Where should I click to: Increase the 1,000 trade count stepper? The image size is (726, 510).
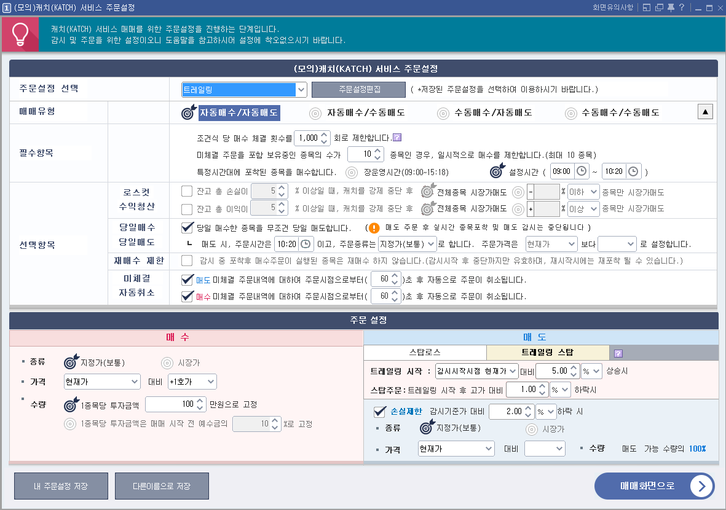(x=325, y=135)
